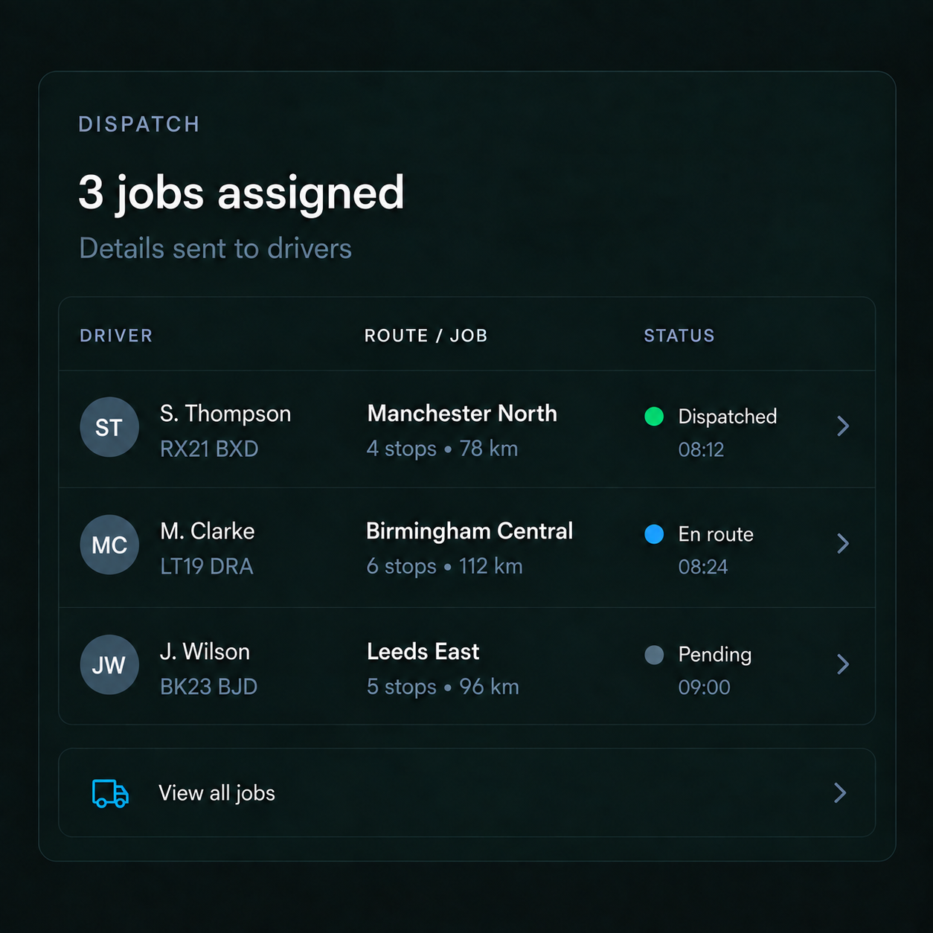This screenshot has height=933, width=933.
Task: Click the DISPATCH section label
Action: [139, 124]
